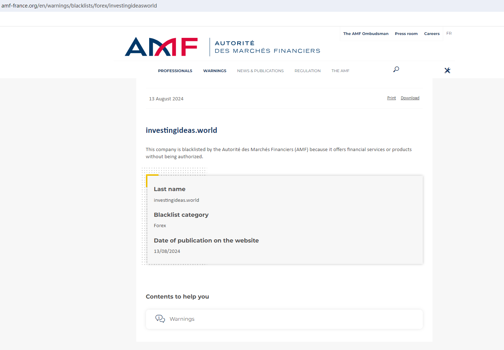Select the Last name value investingideas.world

176,200
